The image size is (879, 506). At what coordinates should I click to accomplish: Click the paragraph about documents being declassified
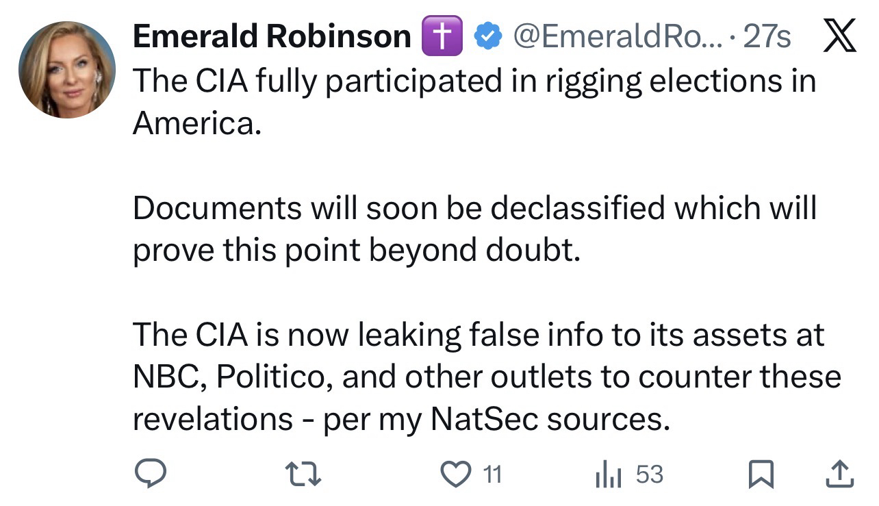point(474,229)
